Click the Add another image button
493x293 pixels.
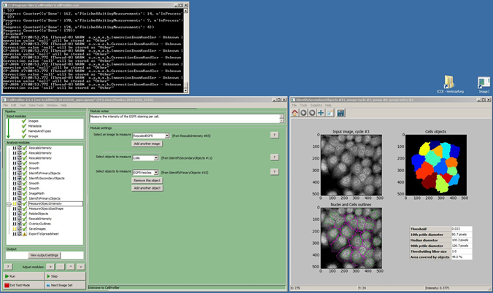click(x=147, y=144)
